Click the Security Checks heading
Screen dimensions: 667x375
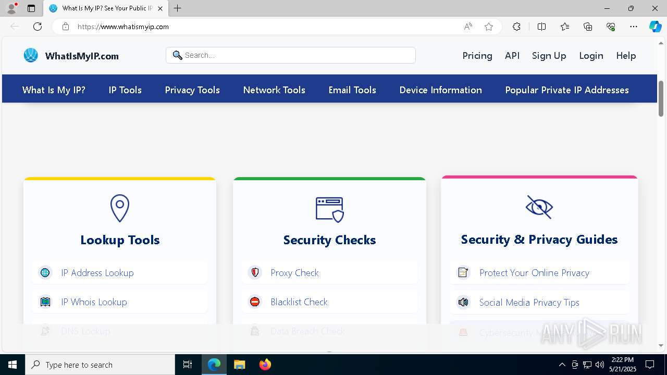click(329, 240)
